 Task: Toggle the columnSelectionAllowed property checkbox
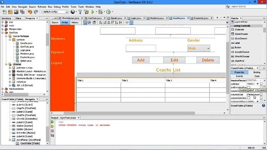tap(249, 98)
